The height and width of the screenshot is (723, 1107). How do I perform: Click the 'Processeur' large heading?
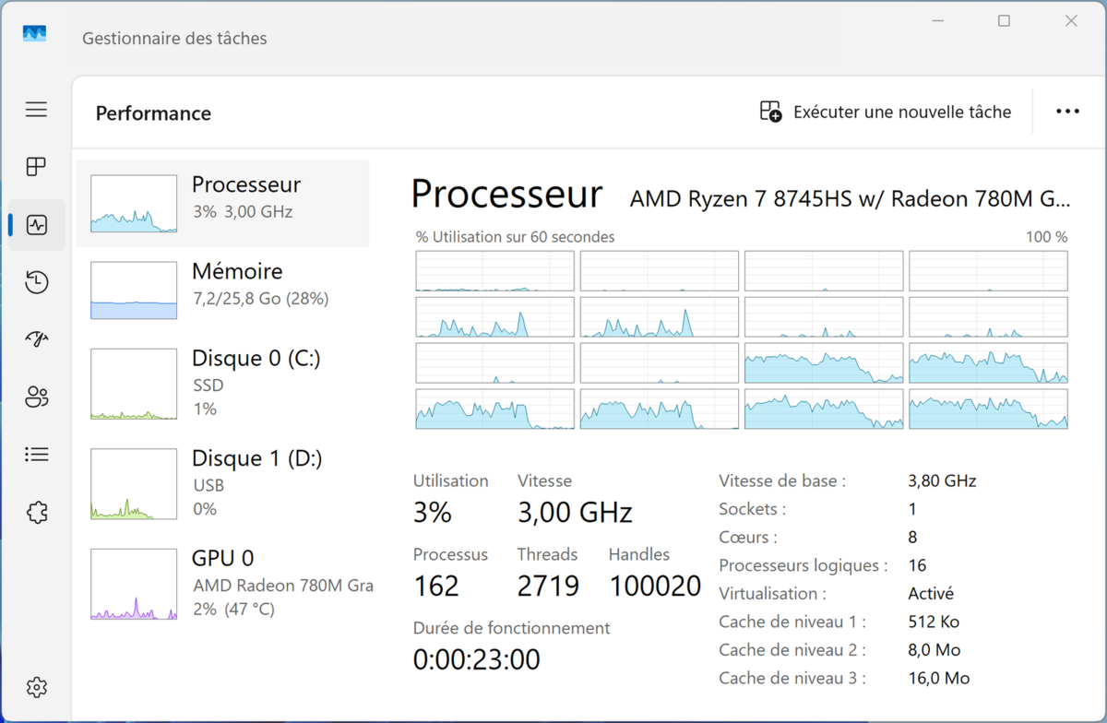[x=506, y=195]
